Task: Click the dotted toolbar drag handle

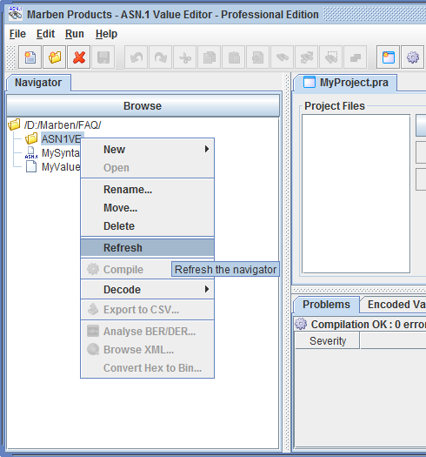Action: [x=10, y=57]
